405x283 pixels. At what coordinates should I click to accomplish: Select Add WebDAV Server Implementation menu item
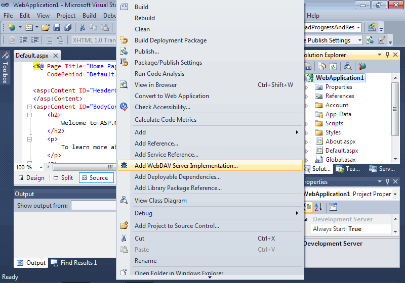[x=210, y=165]
